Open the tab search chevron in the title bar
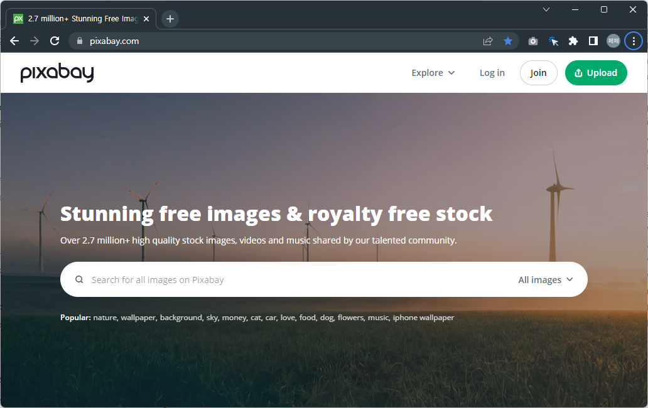Viewport: 648px width, 408px height. click(546, 9)
